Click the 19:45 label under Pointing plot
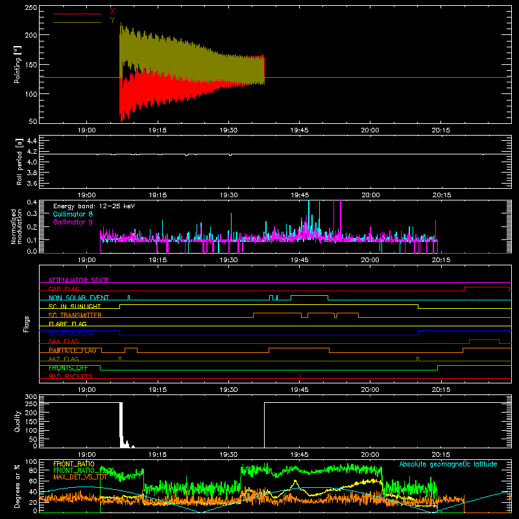 [299, 130]
